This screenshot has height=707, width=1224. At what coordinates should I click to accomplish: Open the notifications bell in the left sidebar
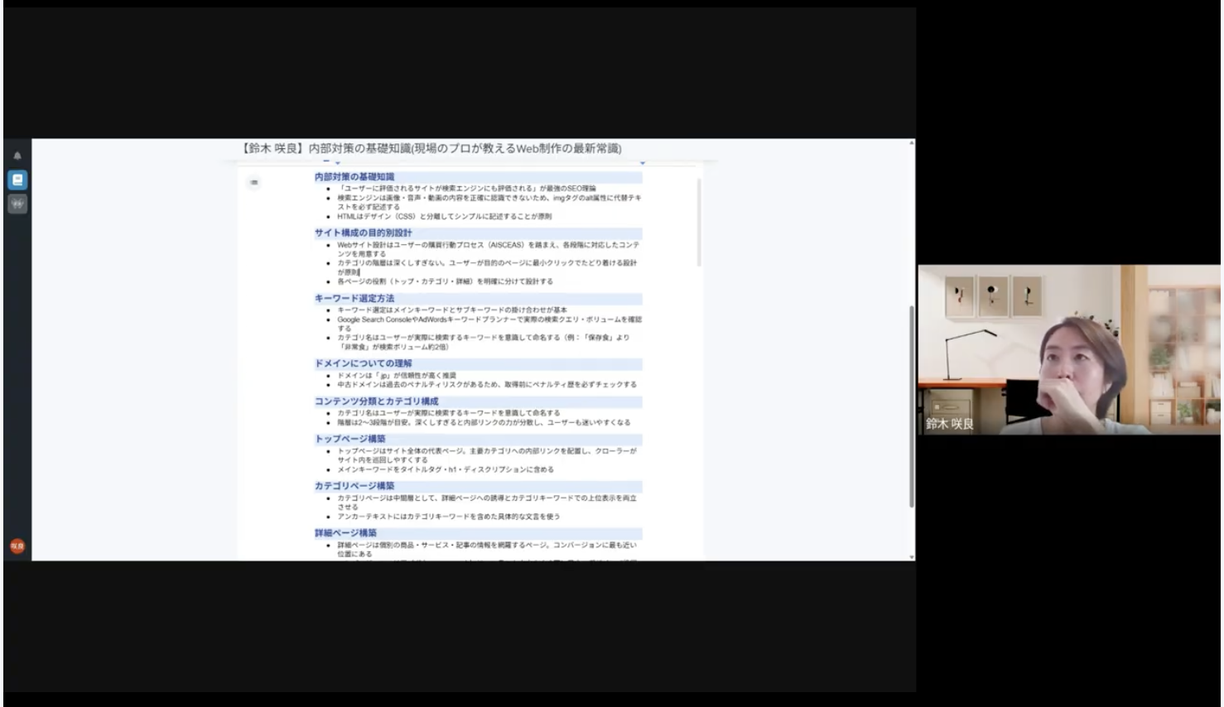tap(17, 156)
